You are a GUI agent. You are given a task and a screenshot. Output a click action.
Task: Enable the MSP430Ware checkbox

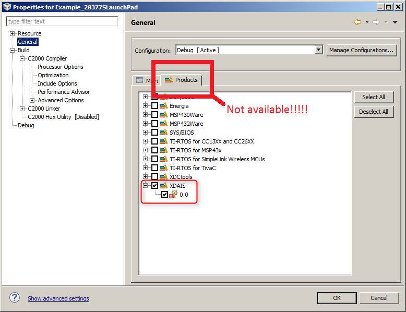[x=154, y=114]
